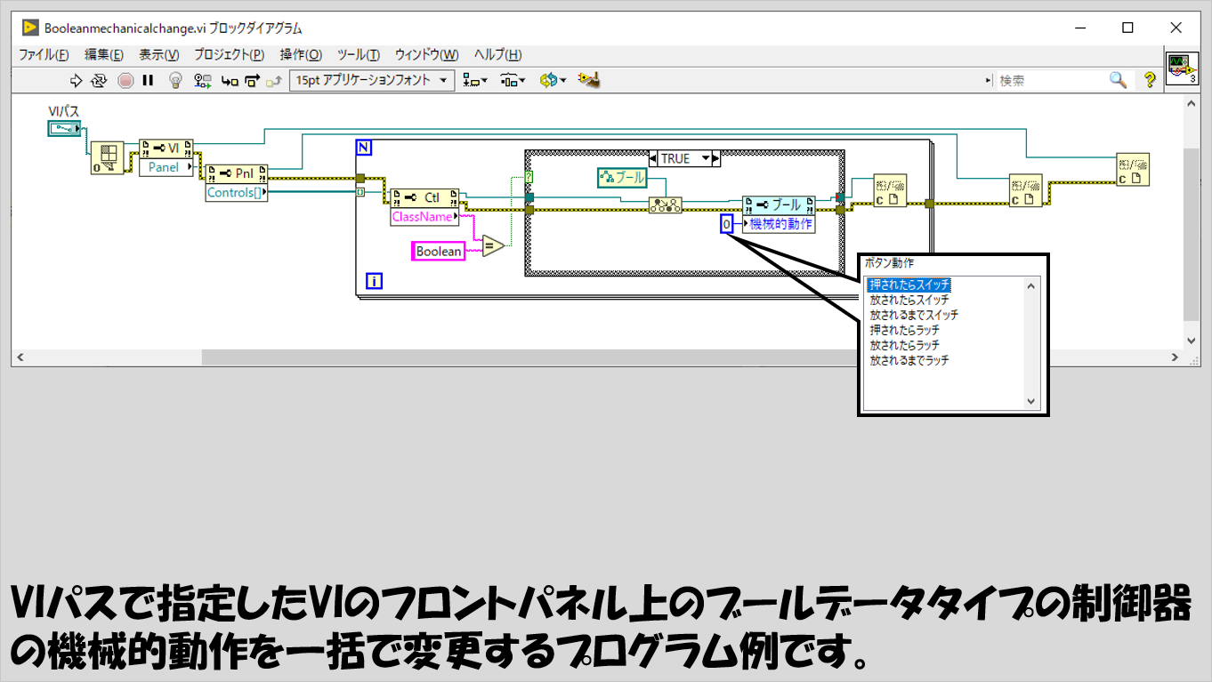Open the ツール menu
1212x682 pixels.
[x=360, y=54]
